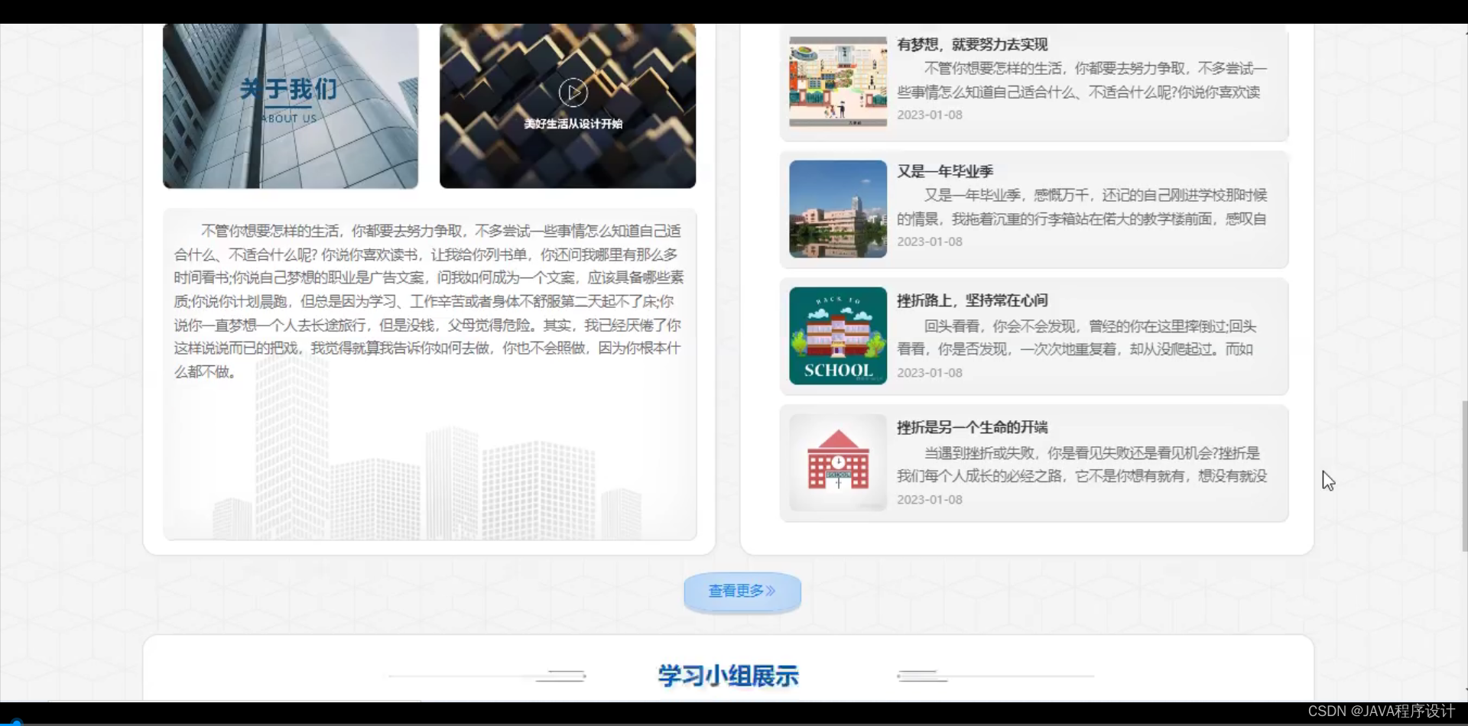Click the 2023-01-08 date under first article

[x=930, y=115]
